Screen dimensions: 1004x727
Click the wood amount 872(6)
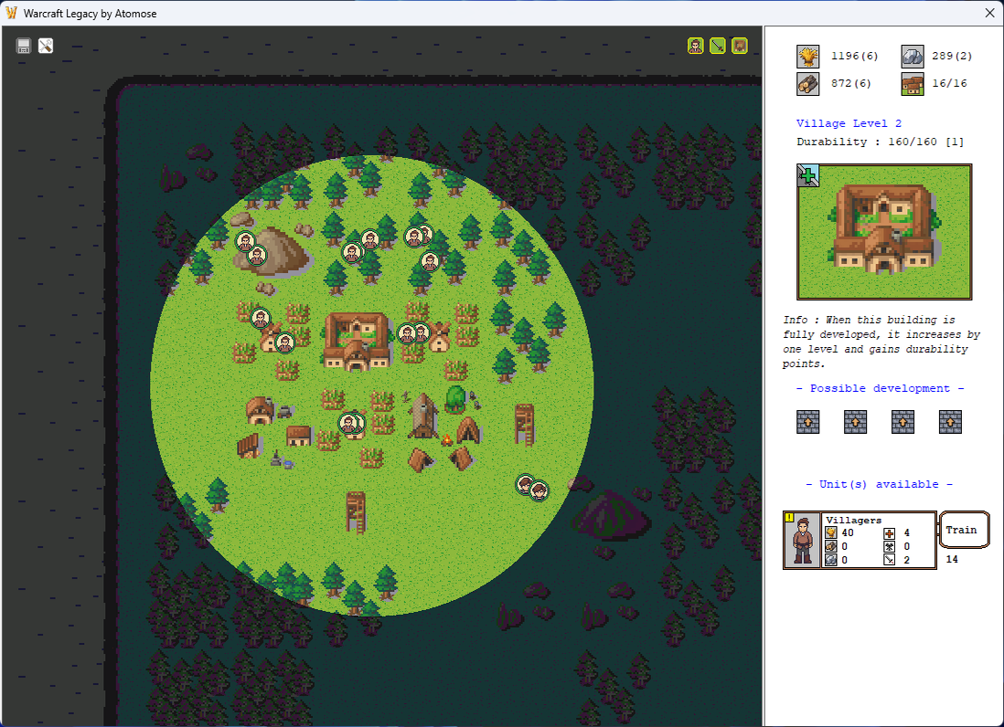tap(851, 84)
